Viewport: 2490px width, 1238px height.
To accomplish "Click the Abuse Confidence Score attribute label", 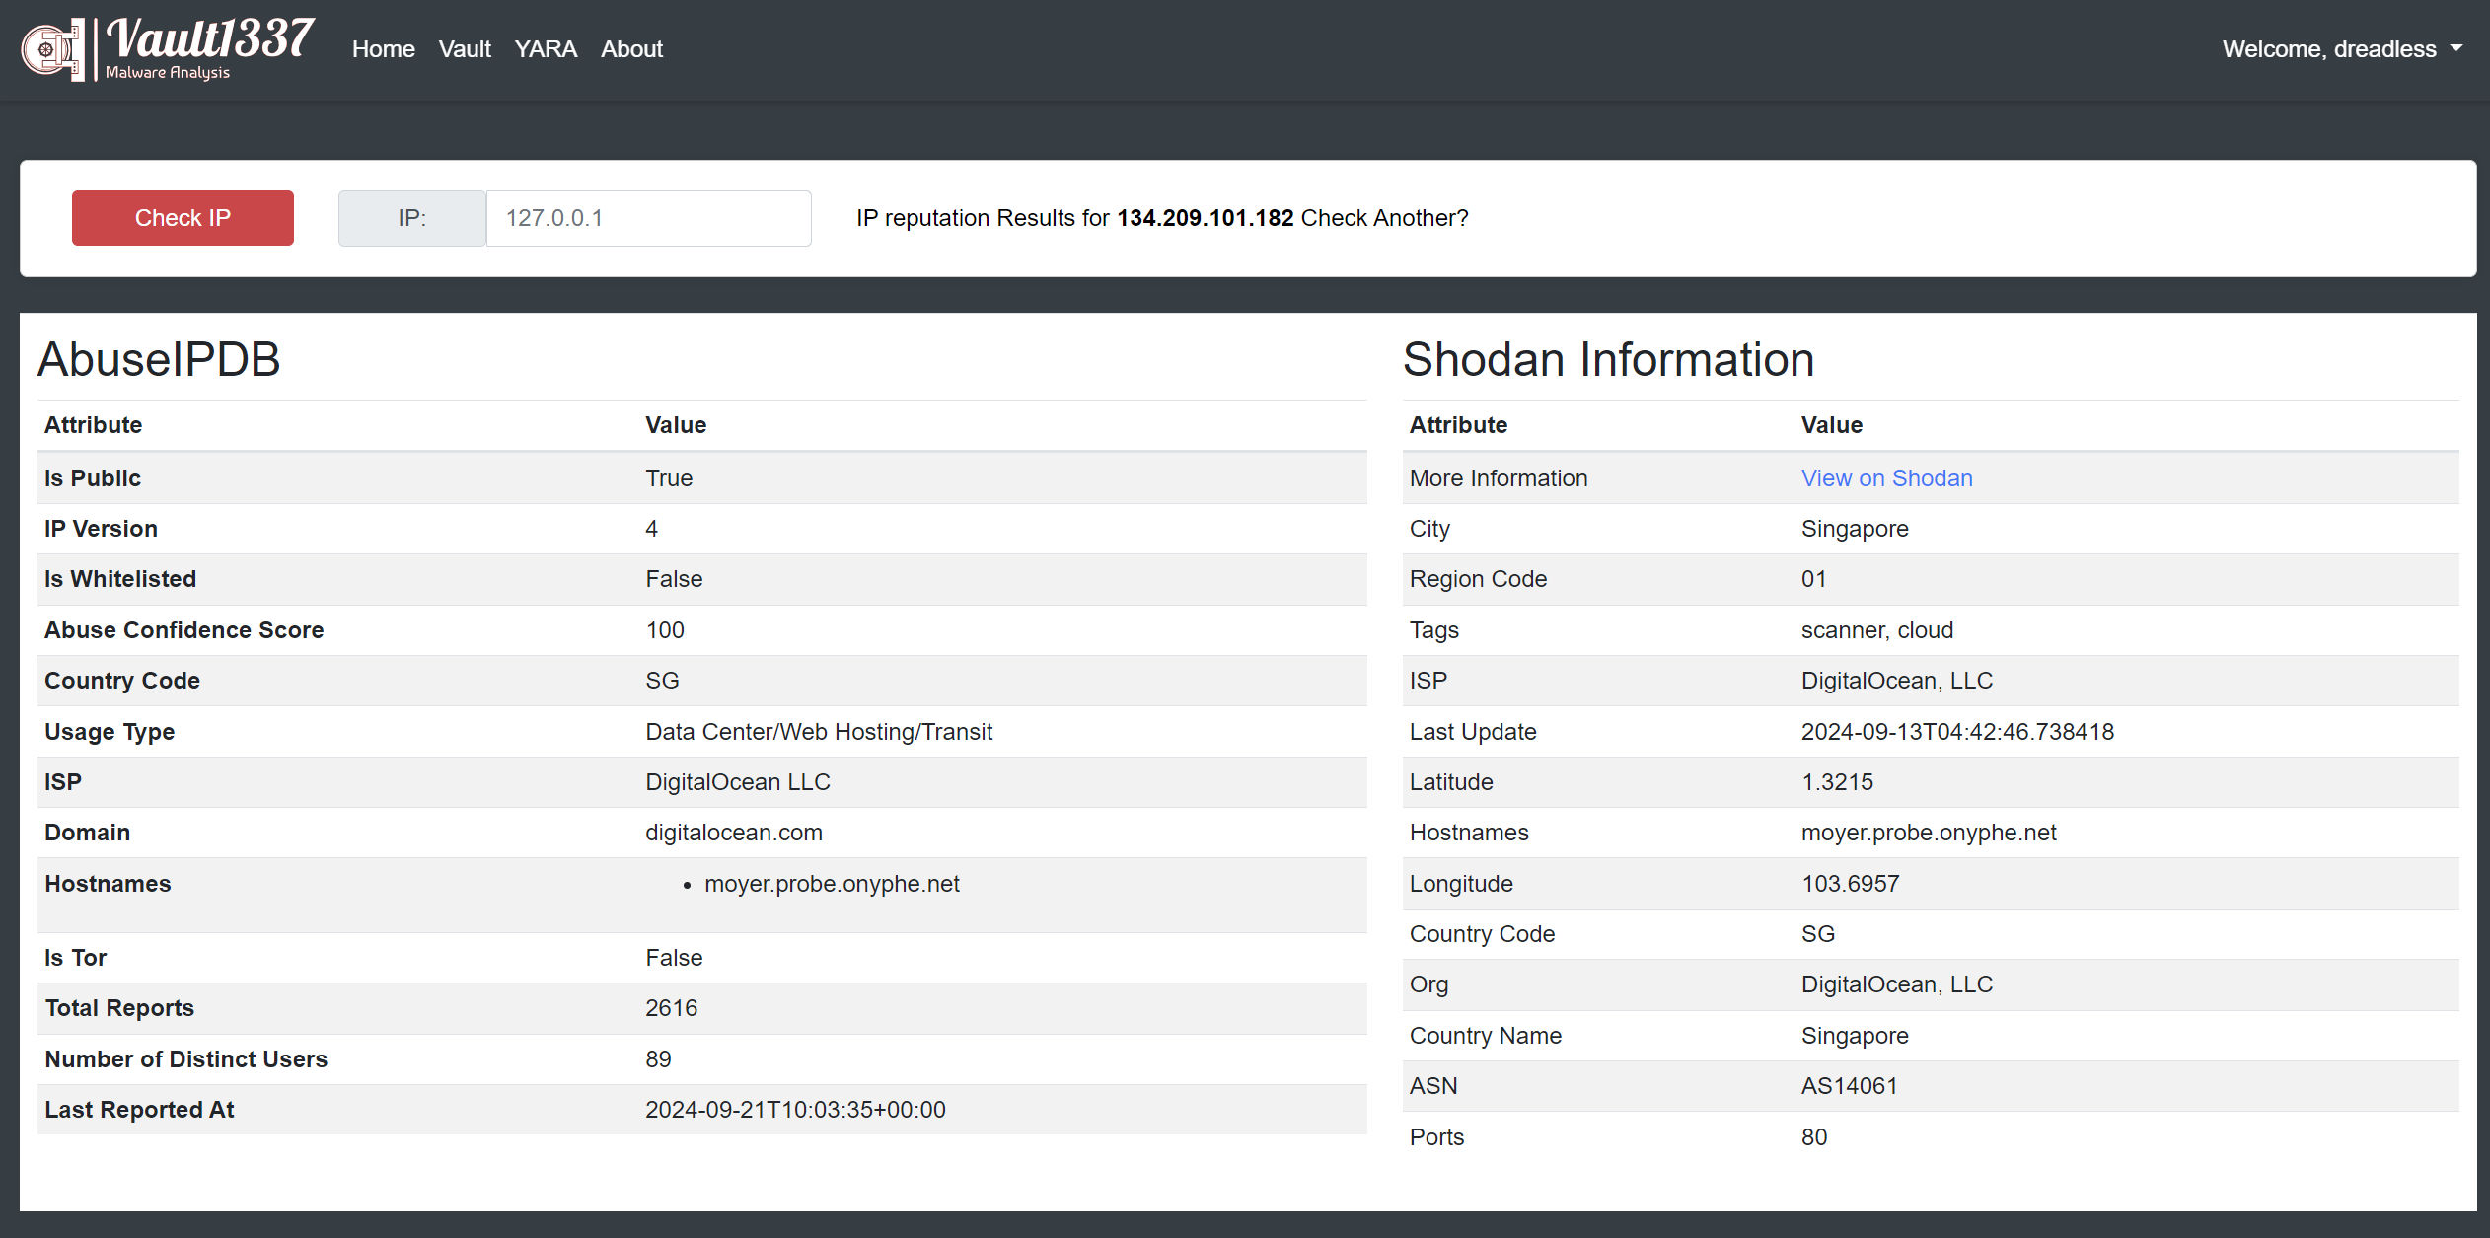I will (x=183, y=630).
